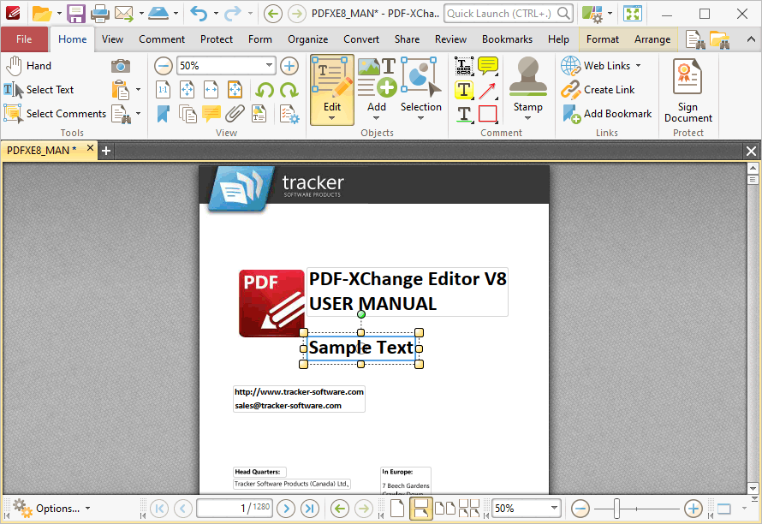Expand the Selection dropdown
Image resolution: width=762 pixels, height=524 pixels.
[x=421, y=118]
